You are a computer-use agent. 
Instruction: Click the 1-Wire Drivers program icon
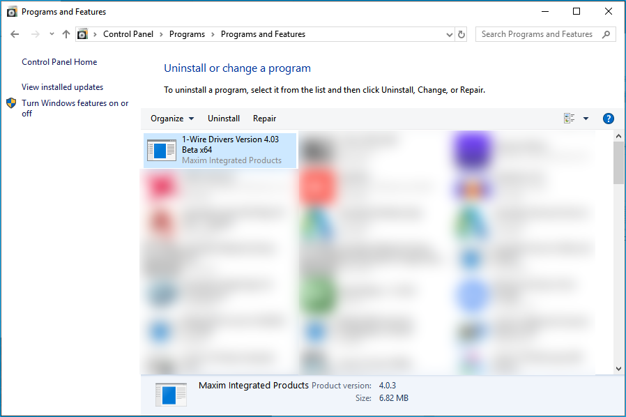tap(162, 150)
